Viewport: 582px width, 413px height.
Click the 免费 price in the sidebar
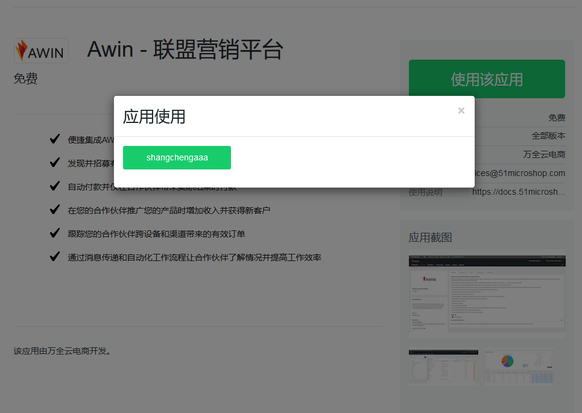pos(557,118)
